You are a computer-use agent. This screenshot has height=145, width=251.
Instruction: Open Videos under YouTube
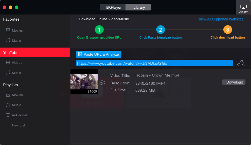coord(17,63)
